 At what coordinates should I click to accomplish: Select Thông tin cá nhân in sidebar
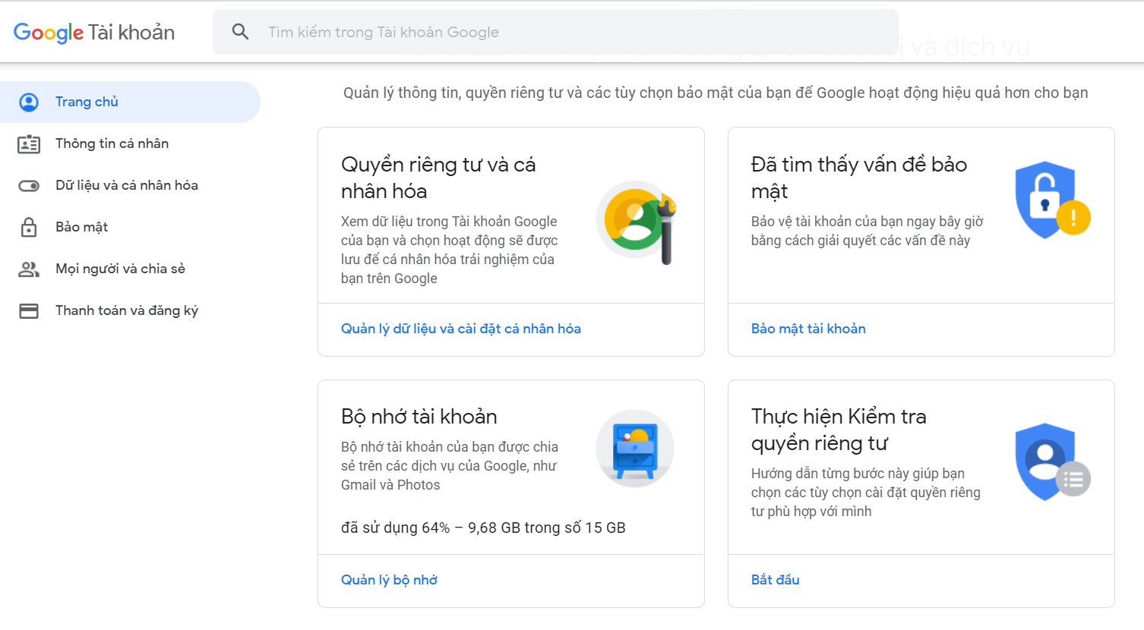tap(112, 143)
